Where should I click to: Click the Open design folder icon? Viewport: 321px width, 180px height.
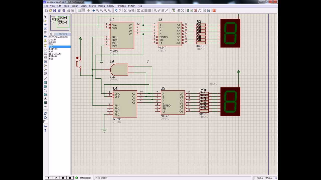click(50, 10)
